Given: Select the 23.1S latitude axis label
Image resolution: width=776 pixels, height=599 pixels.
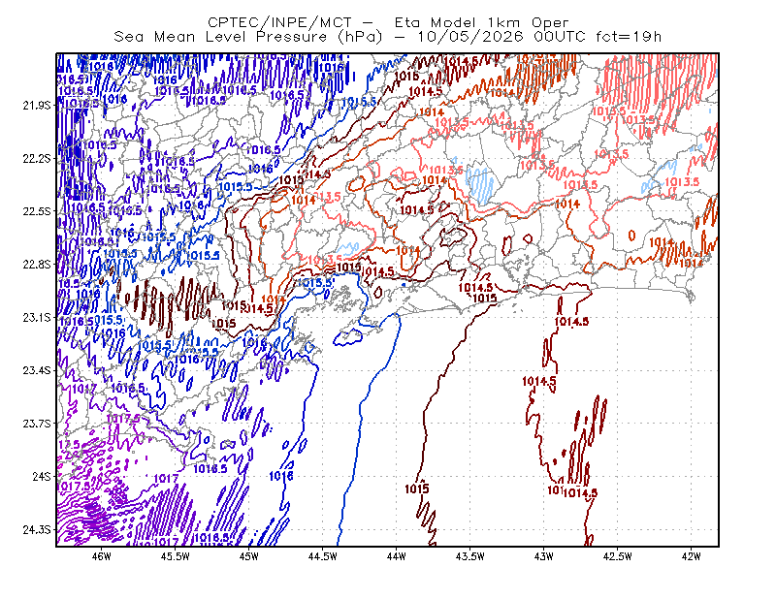Looking at the screenshot, I should coord(37,318).
